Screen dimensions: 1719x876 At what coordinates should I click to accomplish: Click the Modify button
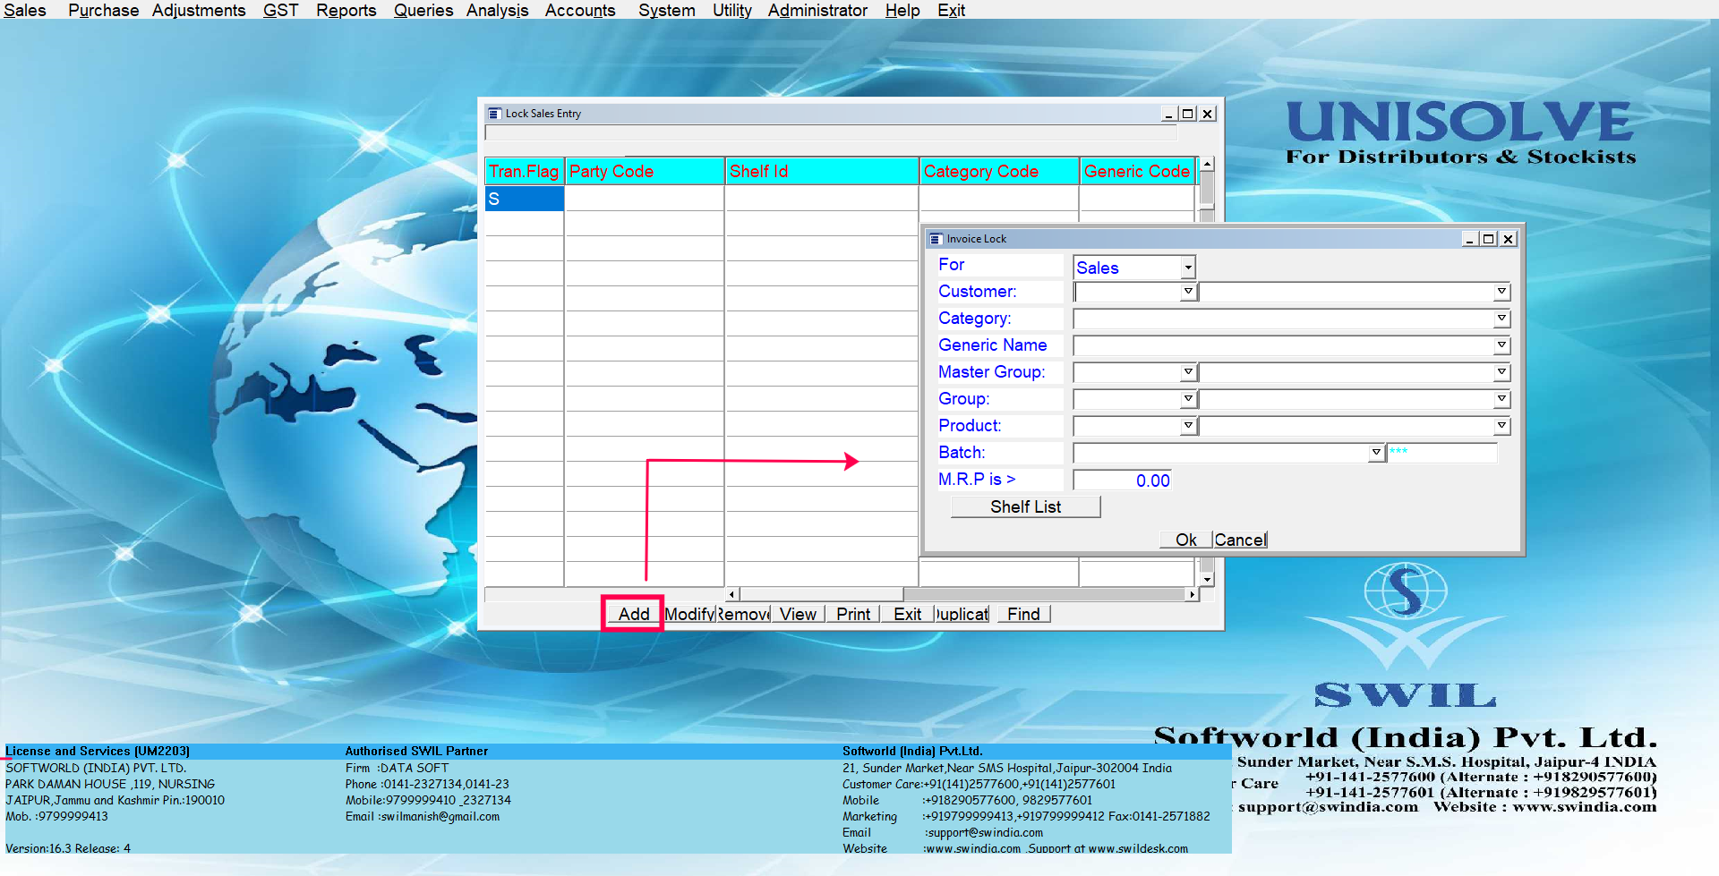pyautogui.click(x=689, y=614)
